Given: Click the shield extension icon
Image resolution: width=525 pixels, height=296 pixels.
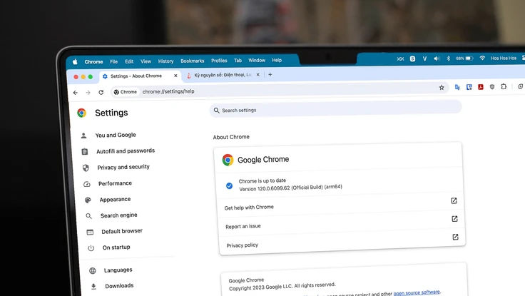Looking at the screenshot, I should pyautogui.click(x=492, y=87).
